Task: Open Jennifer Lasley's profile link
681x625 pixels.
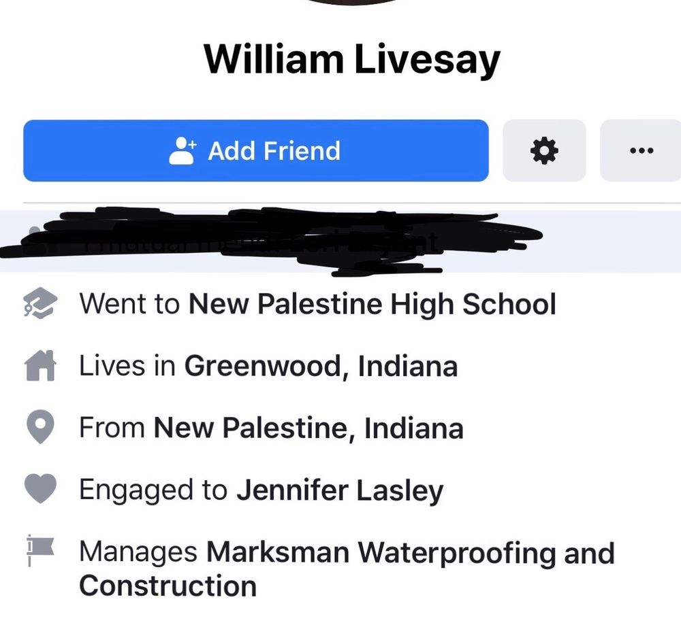Action: click(x=340, y=490)
